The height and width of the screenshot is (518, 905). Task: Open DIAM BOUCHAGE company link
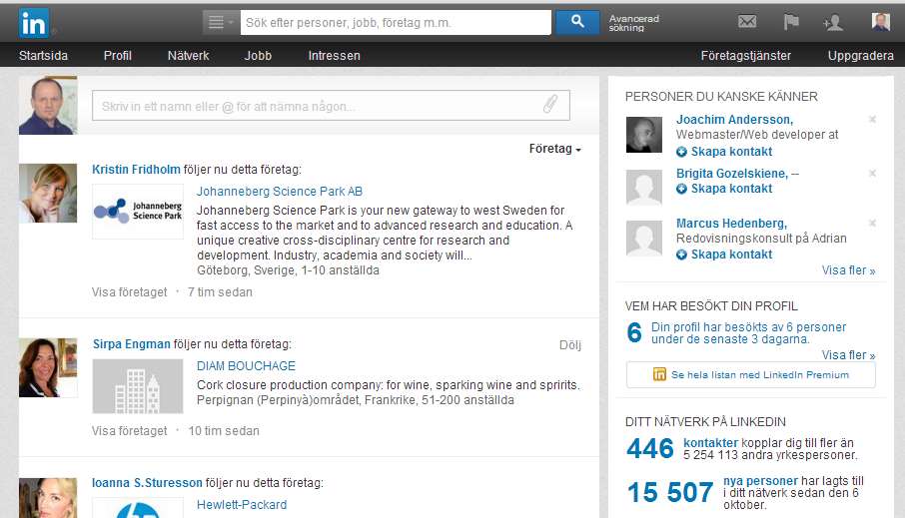click(x=246, y=366)
